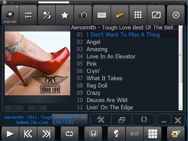Select track 11 Livin' On The Edge

click(127, 108)
